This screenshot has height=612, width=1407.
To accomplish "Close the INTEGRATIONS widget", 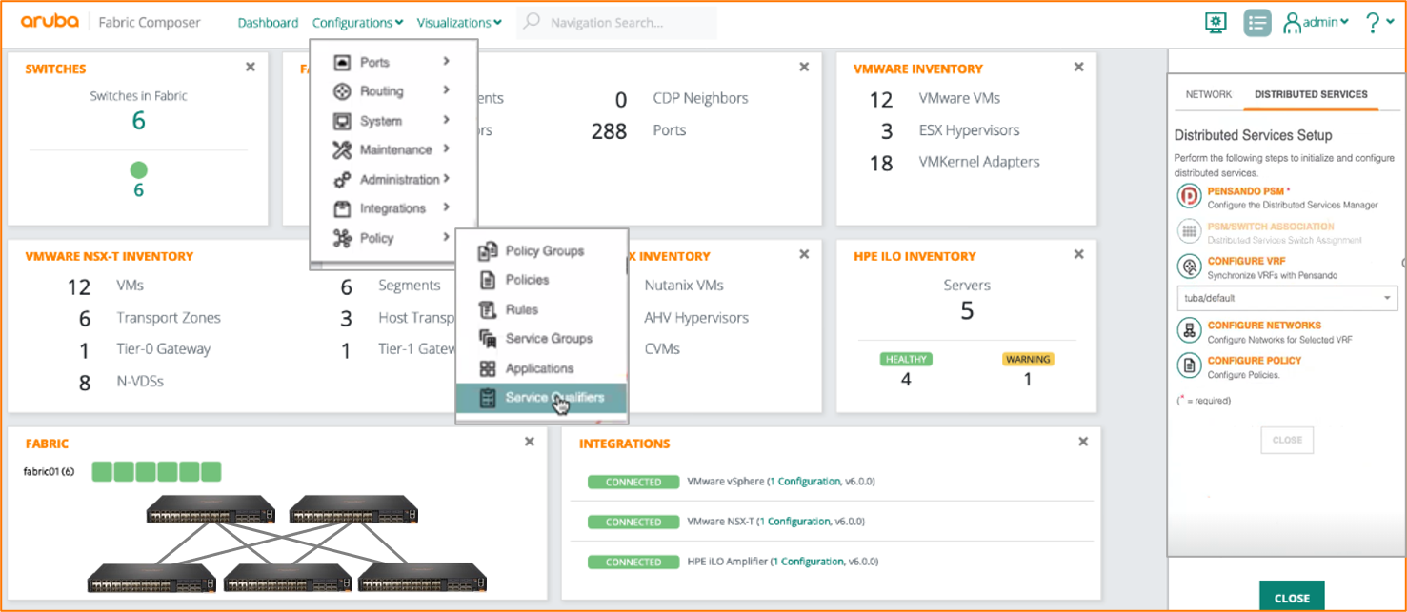I will tap(1083, 442).
